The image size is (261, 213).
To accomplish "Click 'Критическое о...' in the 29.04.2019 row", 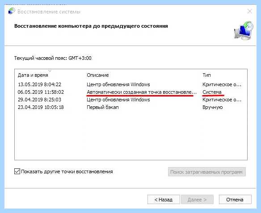I will (x=222, y=100).
